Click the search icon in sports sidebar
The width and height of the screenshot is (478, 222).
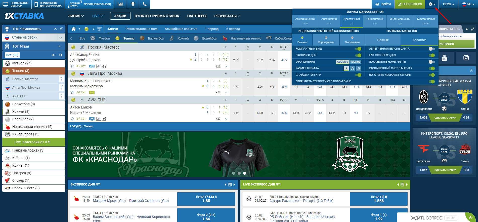click(x=61, y=55)
